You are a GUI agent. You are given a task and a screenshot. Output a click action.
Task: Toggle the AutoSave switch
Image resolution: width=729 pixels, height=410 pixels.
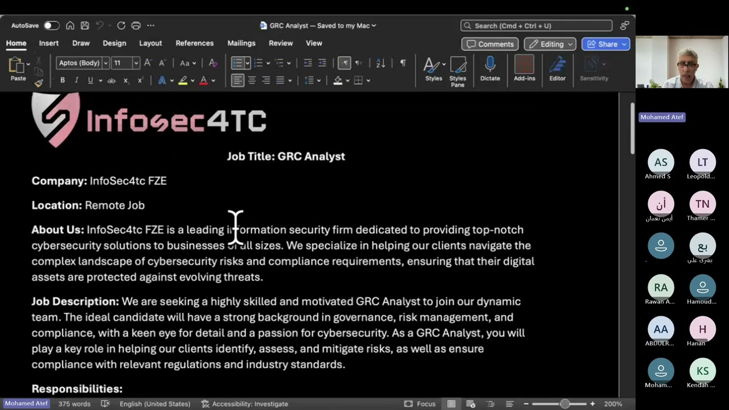(51, 26)
